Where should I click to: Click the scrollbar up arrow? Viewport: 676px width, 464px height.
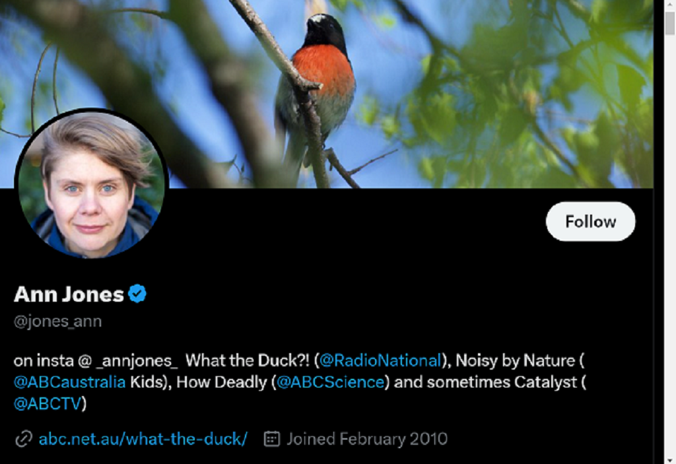tap(669, 5)
